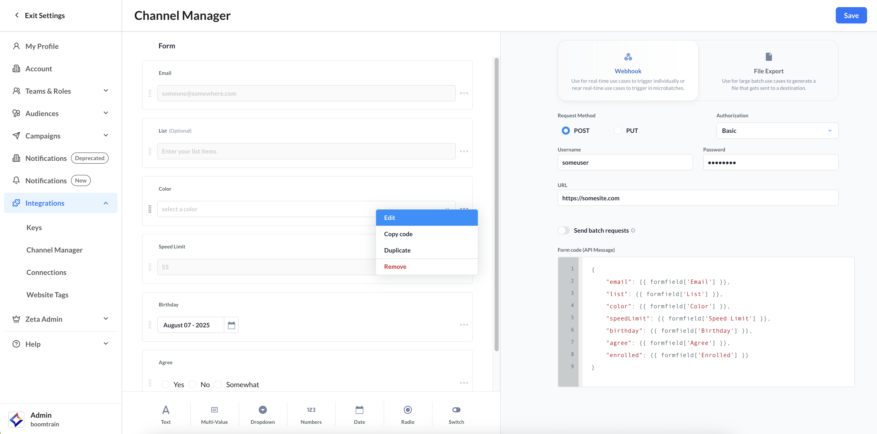Click the URL input field
Screen dimensions: 877x434
tap(698, 198)
